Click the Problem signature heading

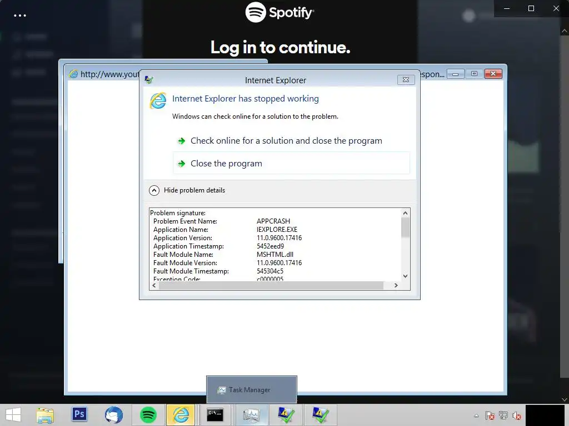point(178,212)
